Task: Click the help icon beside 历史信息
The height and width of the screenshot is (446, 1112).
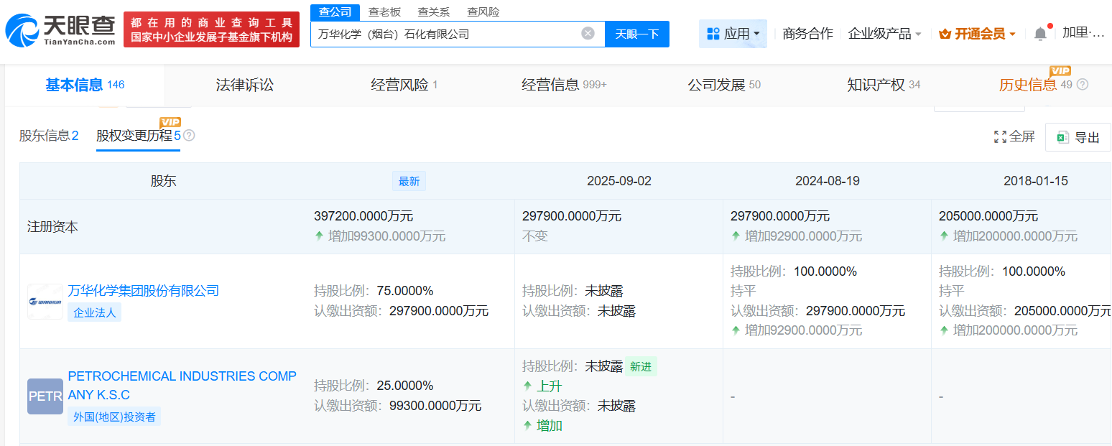Action: (x=1083, y=85)
